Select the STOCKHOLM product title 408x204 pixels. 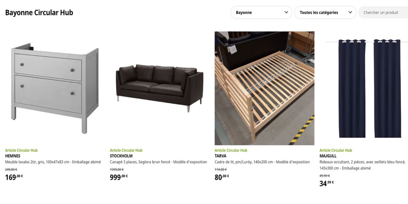pos(121,156)
